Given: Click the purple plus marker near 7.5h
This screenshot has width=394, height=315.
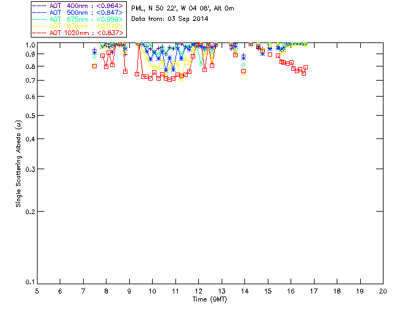Looking at the screenshot, I should [x=94, y=50].
